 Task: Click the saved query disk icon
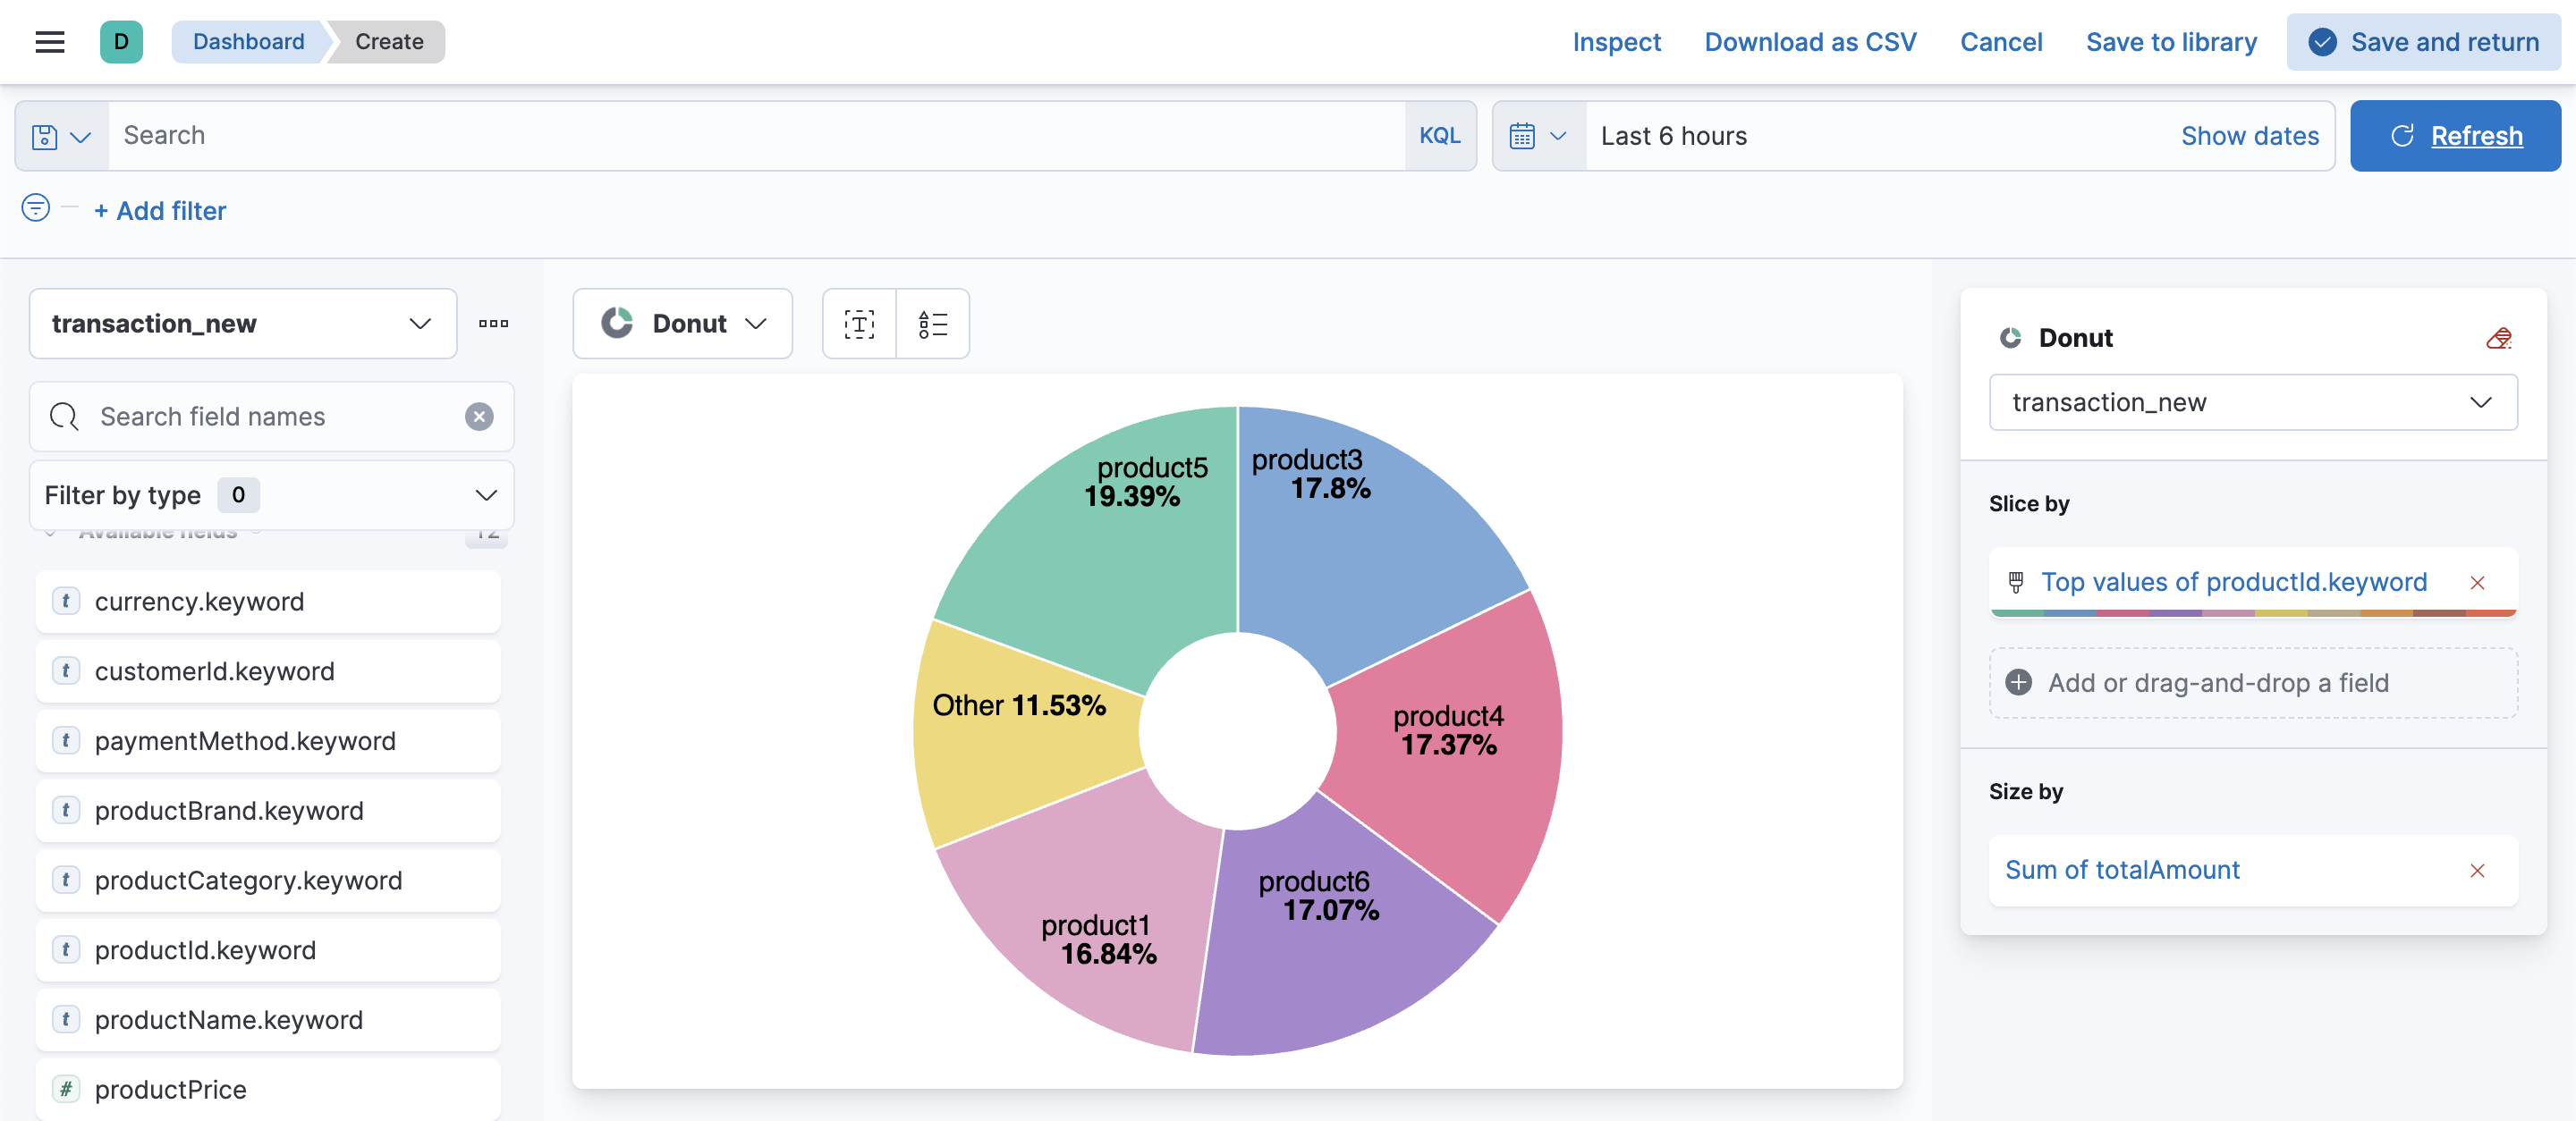pos(45,136)
